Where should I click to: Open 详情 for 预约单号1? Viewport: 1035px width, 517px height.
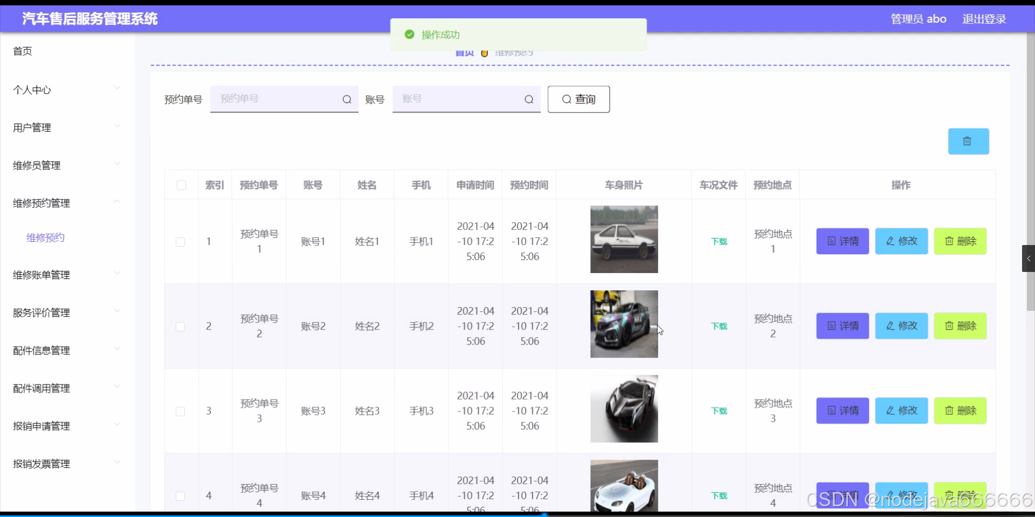point(842,241)
